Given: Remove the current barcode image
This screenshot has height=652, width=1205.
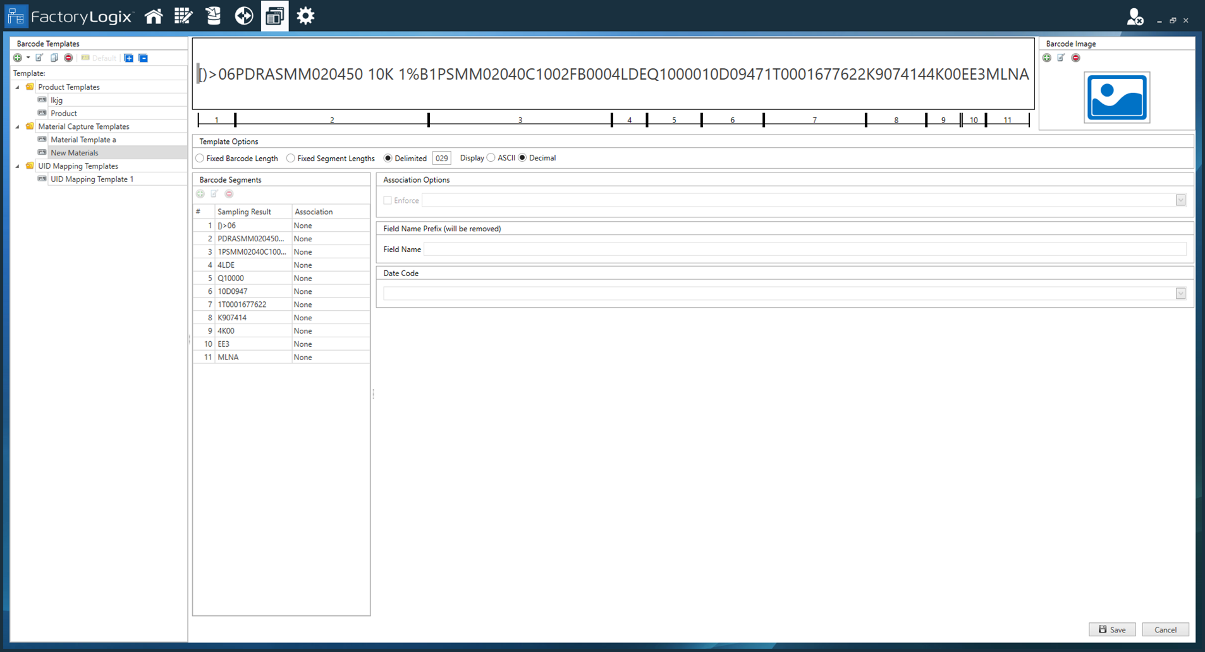Looking at the screenshot, I should tap(1076, 57).
